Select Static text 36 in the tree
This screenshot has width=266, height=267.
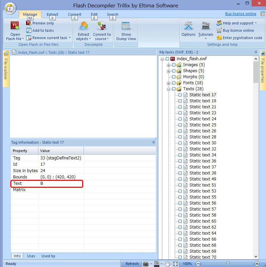pos(203,161)
